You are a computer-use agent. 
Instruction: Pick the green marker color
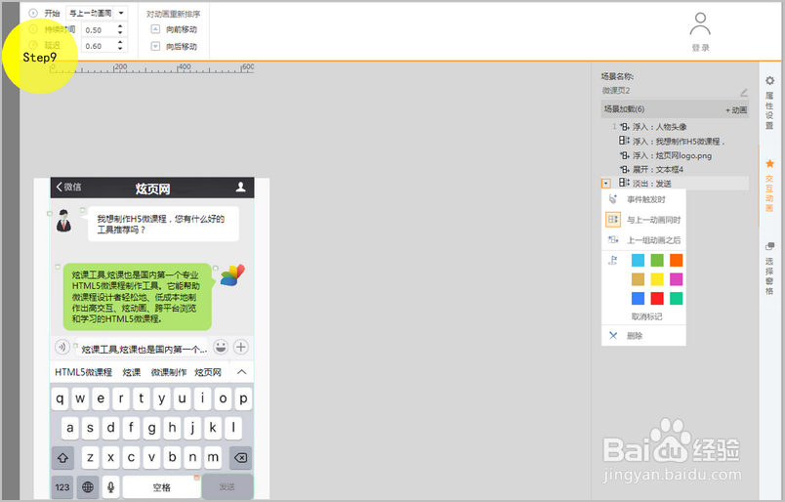(x=657, y=260)
